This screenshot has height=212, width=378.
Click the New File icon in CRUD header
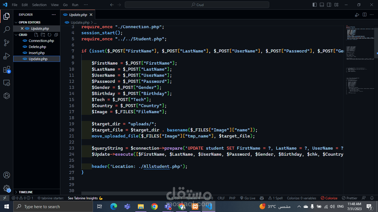36,35
